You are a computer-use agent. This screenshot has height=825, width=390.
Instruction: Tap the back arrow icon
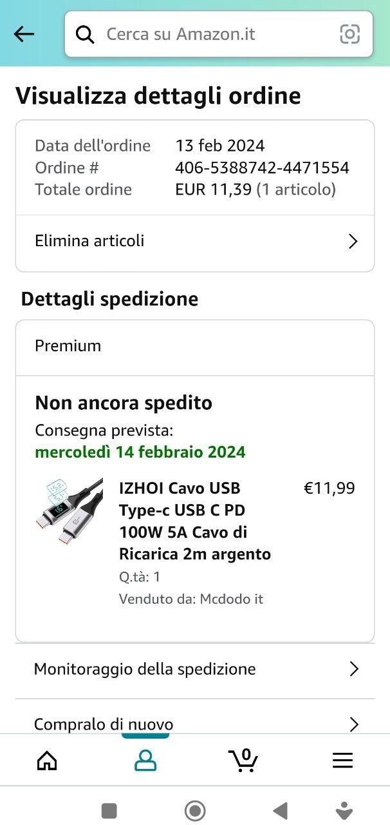pyautogui.click(x=24, y=34)
